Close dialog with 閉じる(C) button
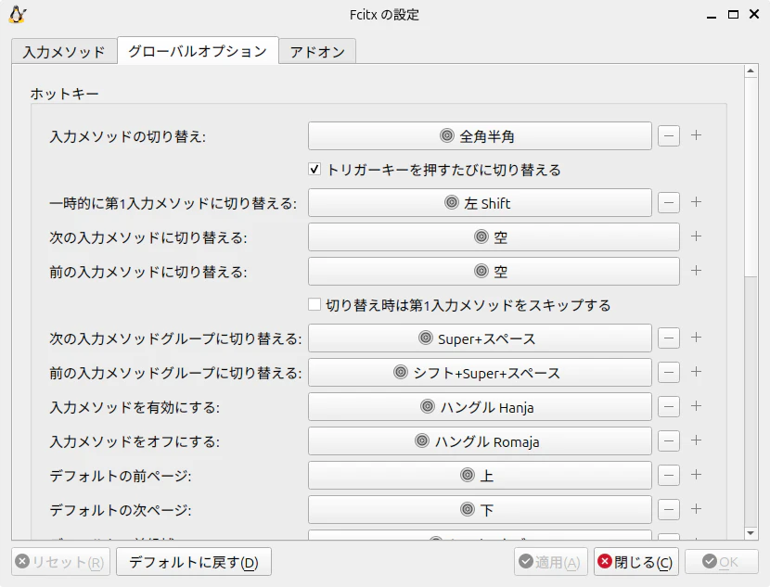The height and width of the screenshot is (587, 770). click(636, 561)
